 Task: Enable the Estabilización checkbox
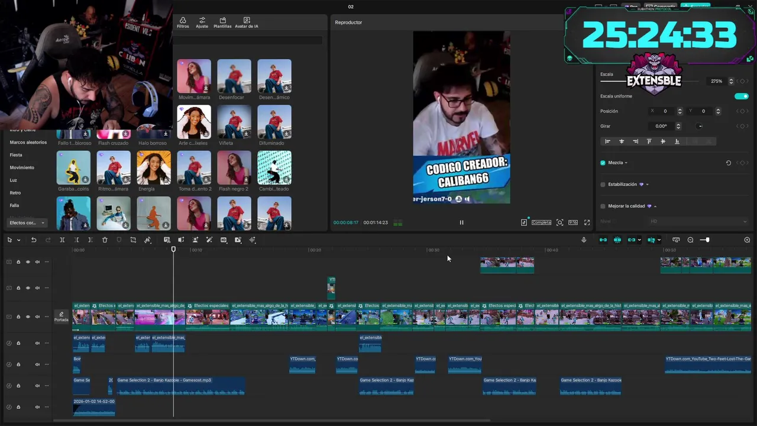pyautogui.click(x=603, y=185)
